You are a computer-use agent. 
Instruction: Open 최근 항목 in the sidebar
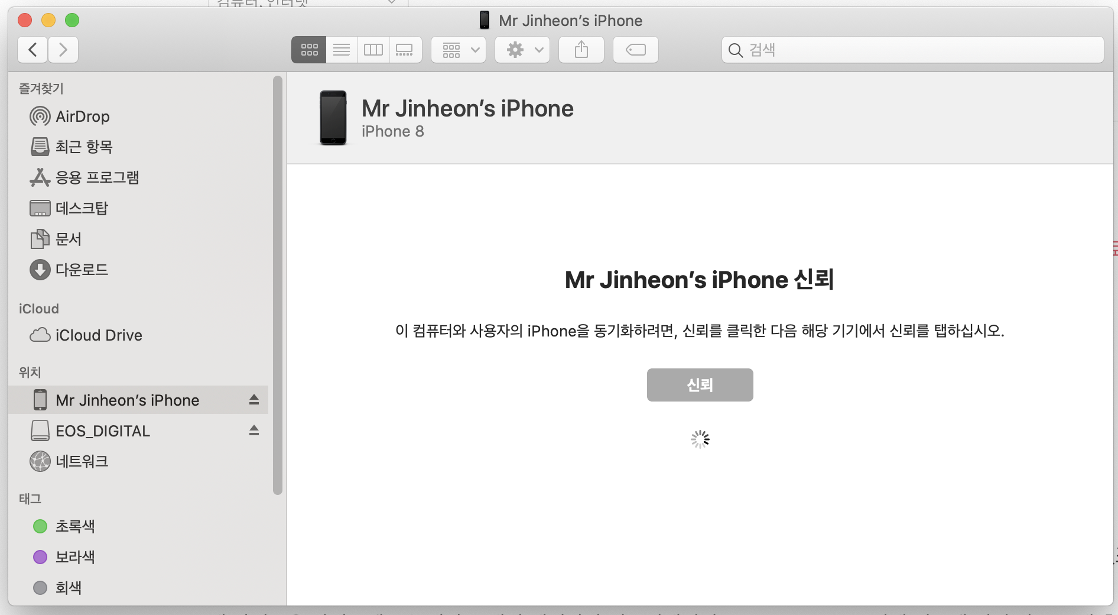coord(139,147)
